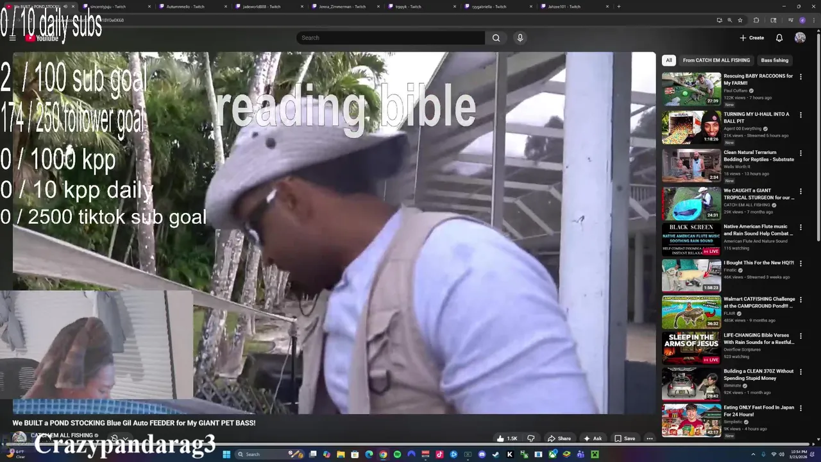
Task: Open TURNING MY U-HAUL INTO A BALL PIT thumbnail
Action: pos(691,127)
